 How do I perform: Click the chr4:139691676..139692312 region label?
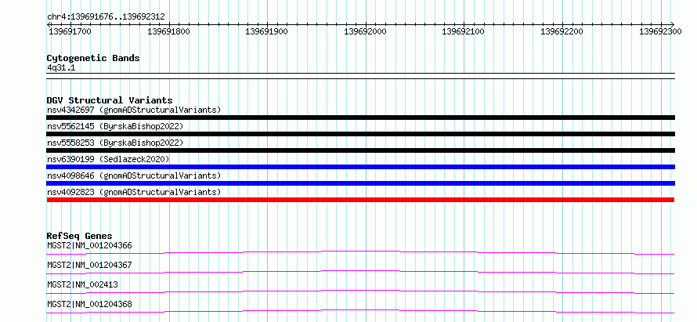pos(106,17)
